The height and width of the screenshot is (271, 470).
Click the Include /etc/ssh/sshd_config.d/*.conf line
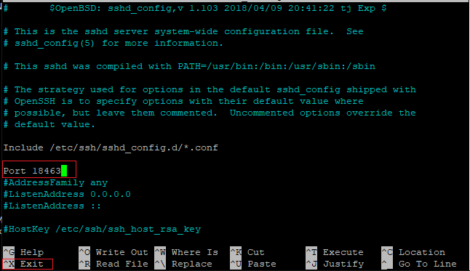tap(111, 147)
